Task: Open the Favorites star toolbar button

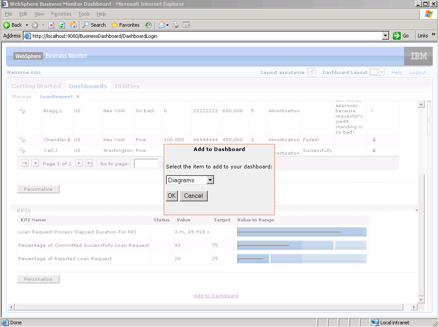Action: pyautogui.click(x=125, y=25)
